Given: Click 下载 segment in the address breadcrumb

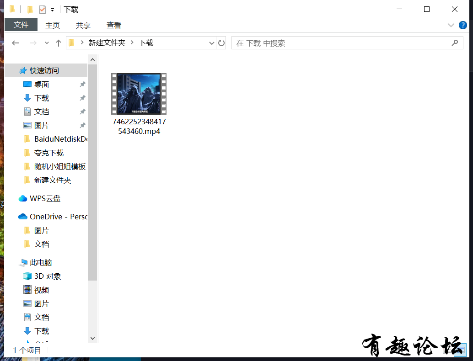Looking at the screenshot, I should [x=146, y=43].
